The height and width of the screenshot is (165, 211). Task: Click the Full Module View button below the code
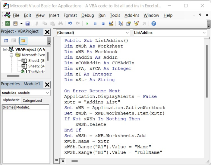click(62, 160)
